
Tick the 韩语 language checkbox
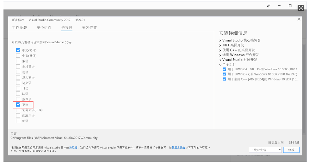coord(18,121)
